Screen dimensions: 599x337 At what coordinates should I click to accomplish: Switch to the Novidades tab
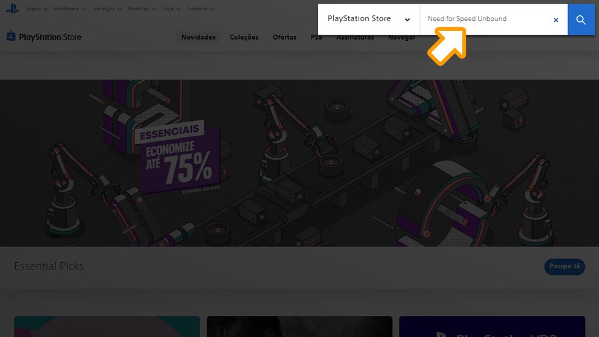click(x=198, y=37)
